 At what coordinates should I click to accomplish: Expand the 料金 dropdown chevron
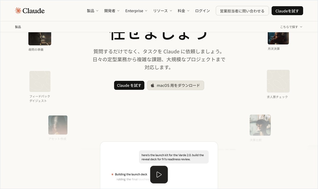[x=188, y=11]
